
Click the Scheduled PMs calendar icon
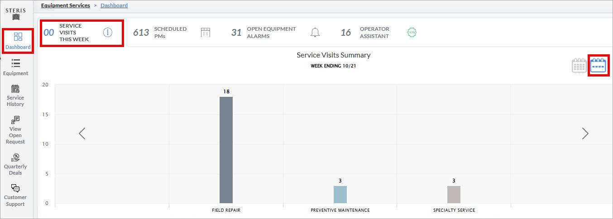(206, 33)
